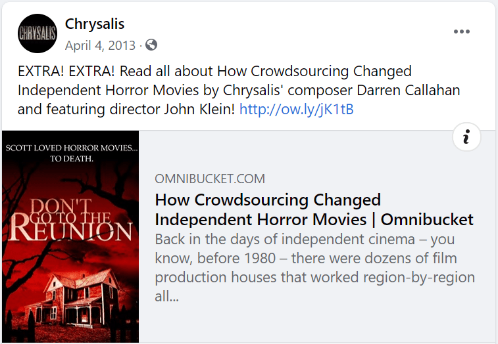The width and height of the screenshot is (498, 344).
Task: Open the April 4, 2013 timestamp
Action: (x=100, y=45)
